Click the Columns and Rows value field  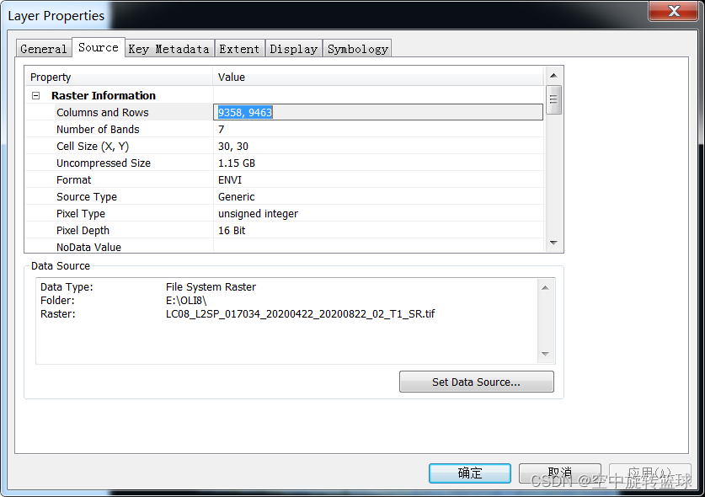(378, 112)
